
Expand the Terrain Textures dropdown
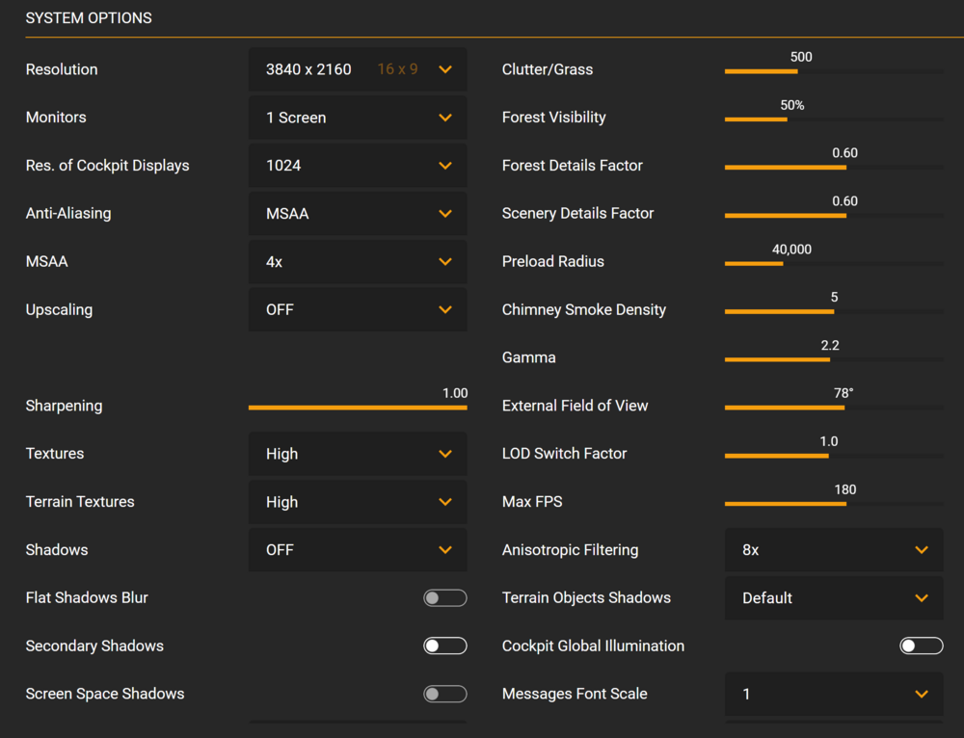357,502
